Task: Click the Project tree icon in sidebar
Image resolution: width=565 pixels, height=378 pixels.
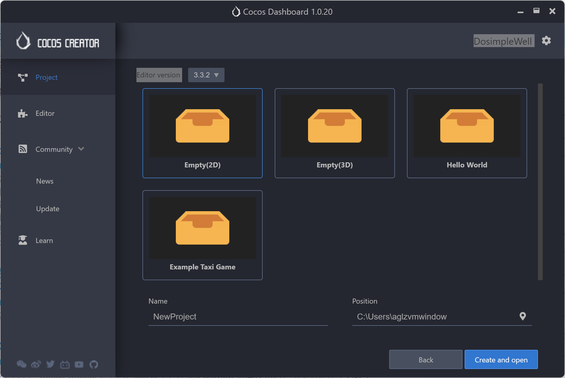Action: click(x=23, y=77)
